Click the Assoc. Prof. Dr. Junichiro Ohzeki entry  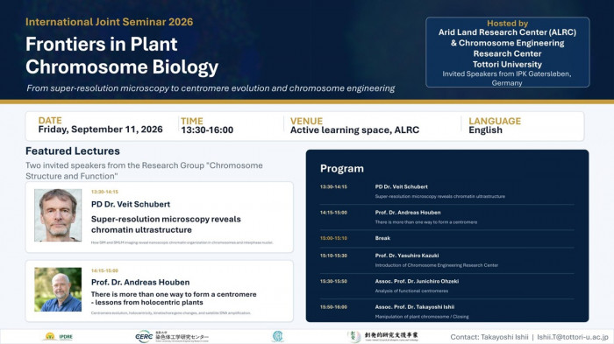click(446, 285)
